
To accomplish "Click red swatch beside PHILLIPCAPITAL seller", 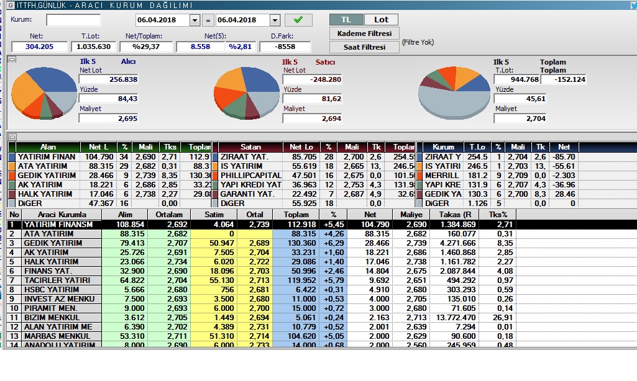I will click(215, 176).
